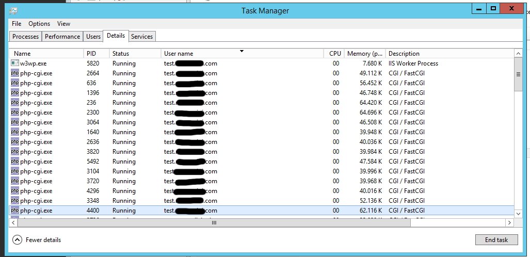The image size is (530, 257).
Task: Open the File menu
Action: [17, 24]
